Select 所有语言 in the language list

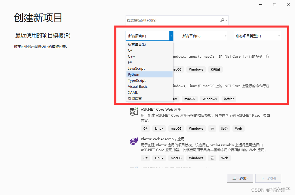coord(150,44)
